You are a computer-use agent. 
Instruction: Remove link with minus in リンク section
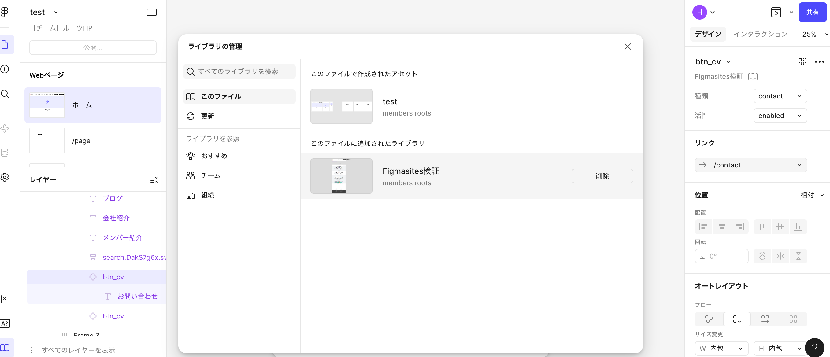click(819, 143)
